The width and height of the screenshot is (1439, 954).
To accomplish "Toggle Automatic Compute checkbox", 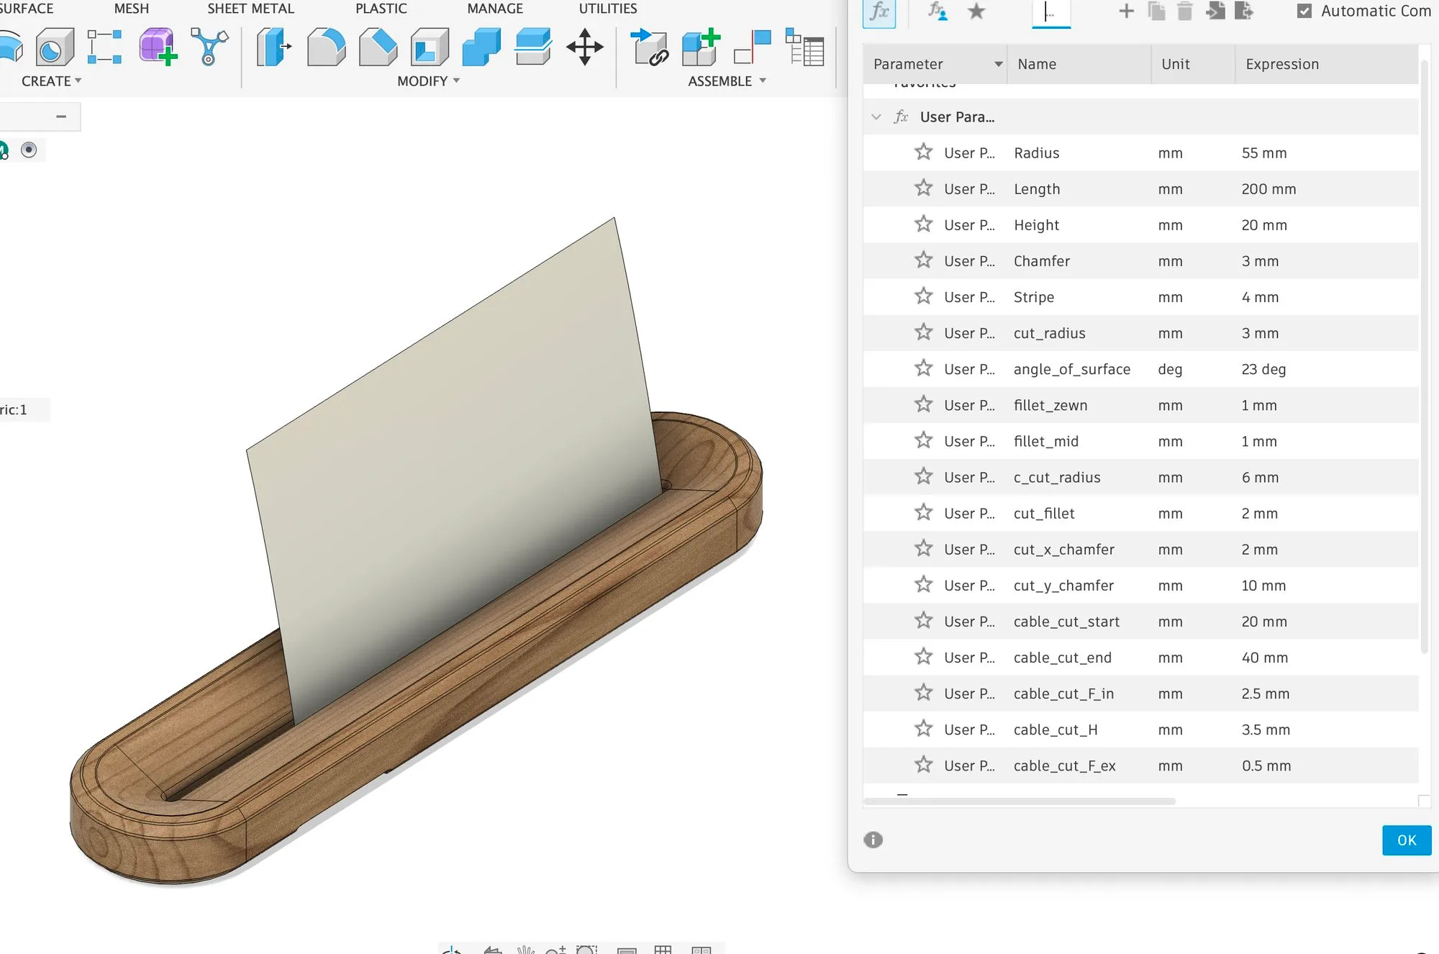I will [1304, 11].
